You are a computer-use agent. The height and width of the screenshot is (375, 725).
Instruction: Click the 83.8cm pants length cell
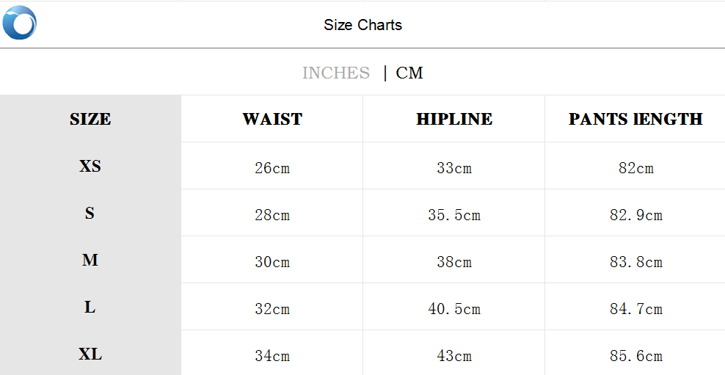tap(635, 262)
